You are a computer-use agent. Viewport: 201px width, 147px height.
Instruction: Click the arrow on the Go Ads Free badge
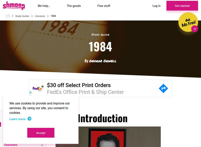point(195,29)
